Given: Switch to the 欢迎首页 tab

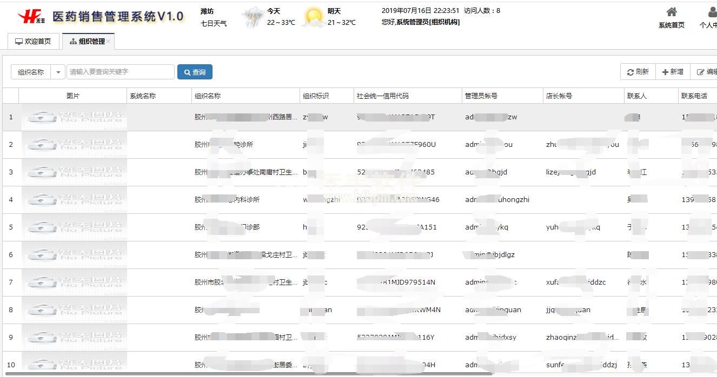Looking at the screenshot, I should click(x=33, y=42).
